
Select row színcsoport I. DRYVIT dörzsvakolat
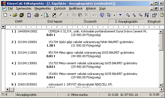tap(81, 84)
